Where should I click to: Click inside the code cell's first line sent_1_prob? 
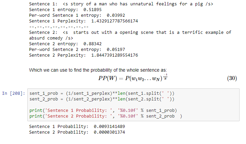click(x=102, y=93)
